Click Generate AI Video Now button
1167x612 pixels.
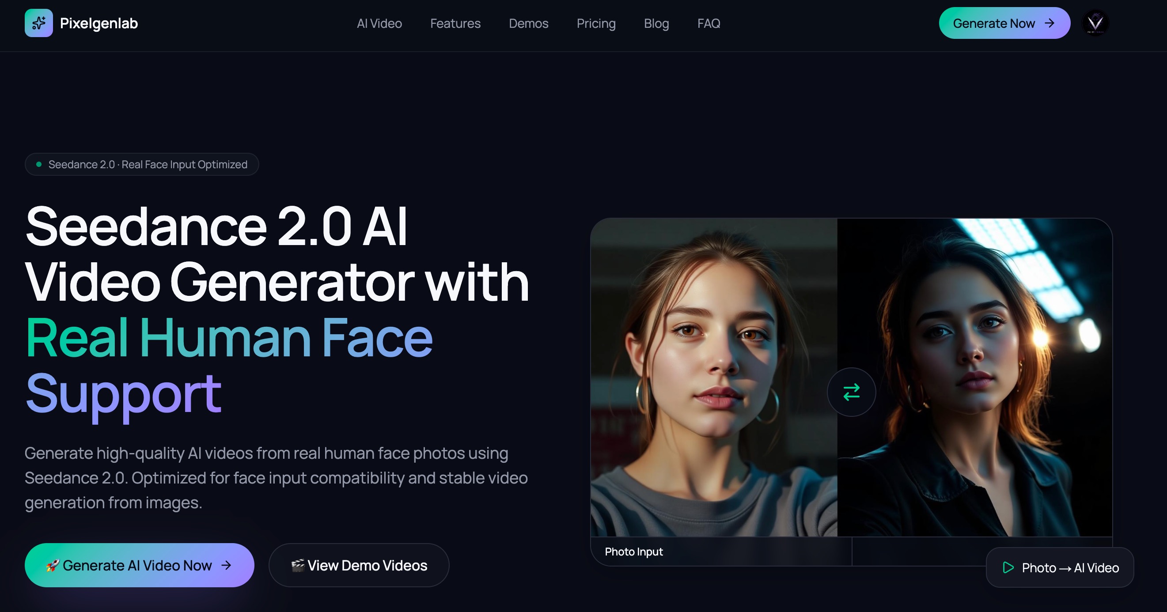[140, 565]
